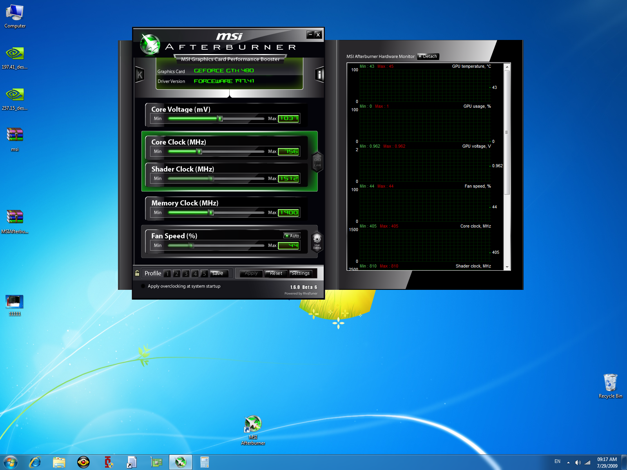Select the 197.41_des... NVIDIA driver icon

click(15, 58)
